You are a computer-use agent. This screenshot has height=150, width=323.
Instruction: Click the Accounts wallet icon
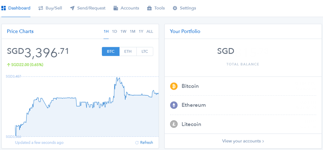click(116, 8)
